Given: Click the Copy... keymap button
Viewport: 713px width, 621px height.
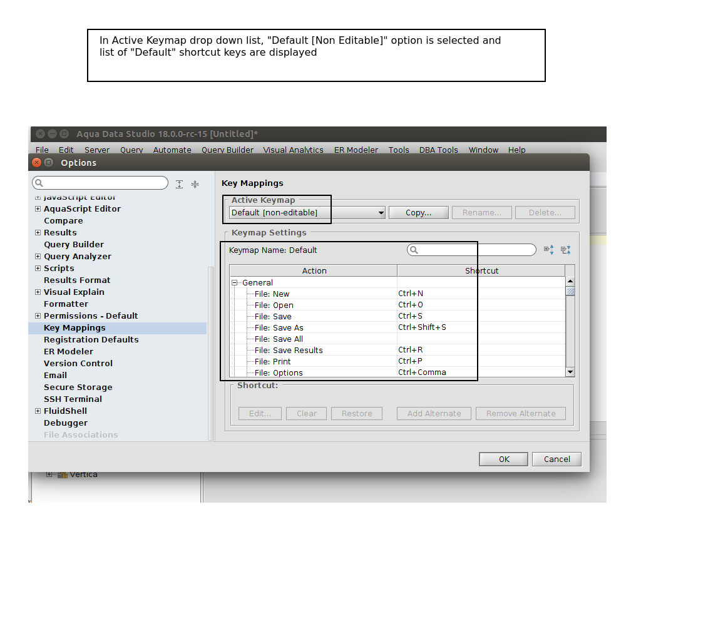Looking at the screenshot, I should tap(418, 212).
